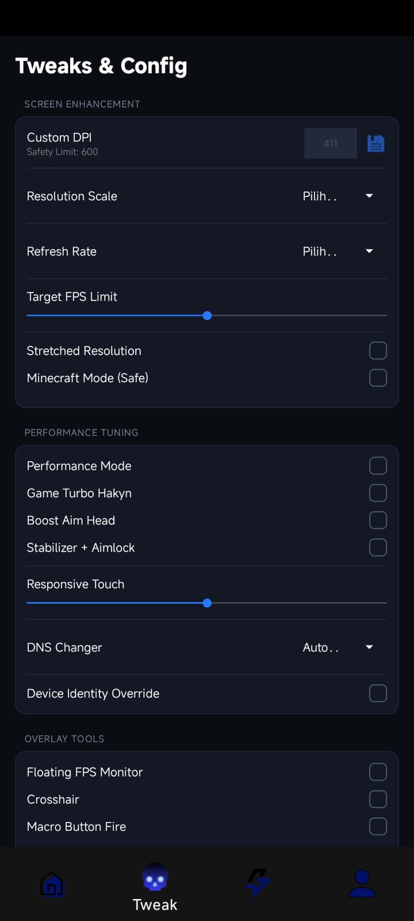Enable Stretched Resolution
The width and height of the screenshot is (414, 921).
378,350
